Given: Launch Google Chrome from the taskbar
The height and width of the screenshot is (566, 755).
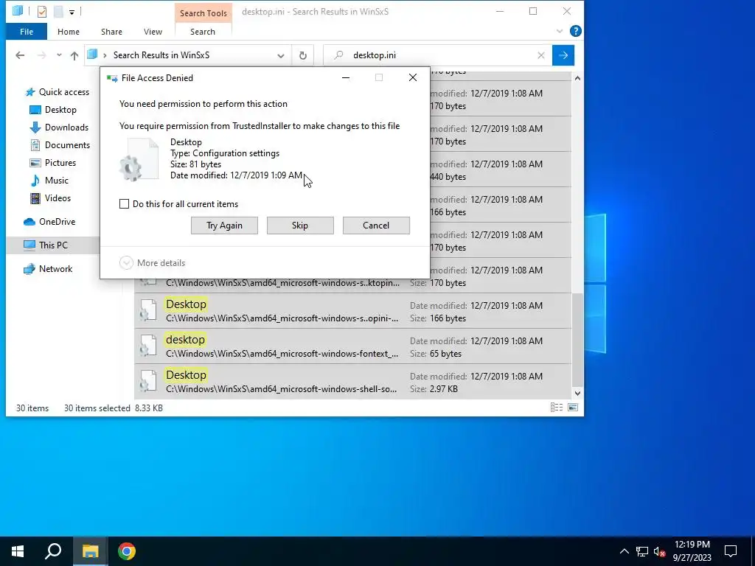Looking at the screenshot, I should coord(127,551).
